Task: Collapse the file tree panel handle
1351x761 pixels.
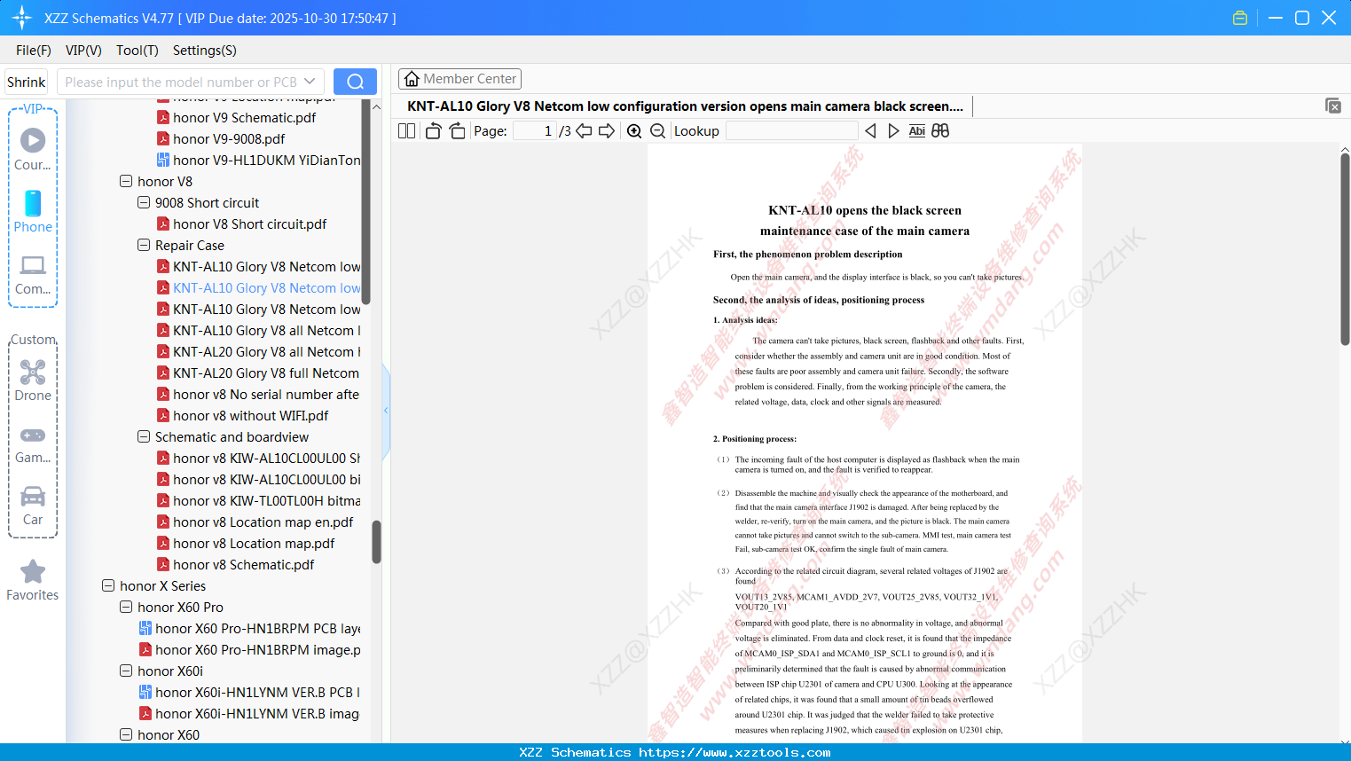Action: coord(386,411)
